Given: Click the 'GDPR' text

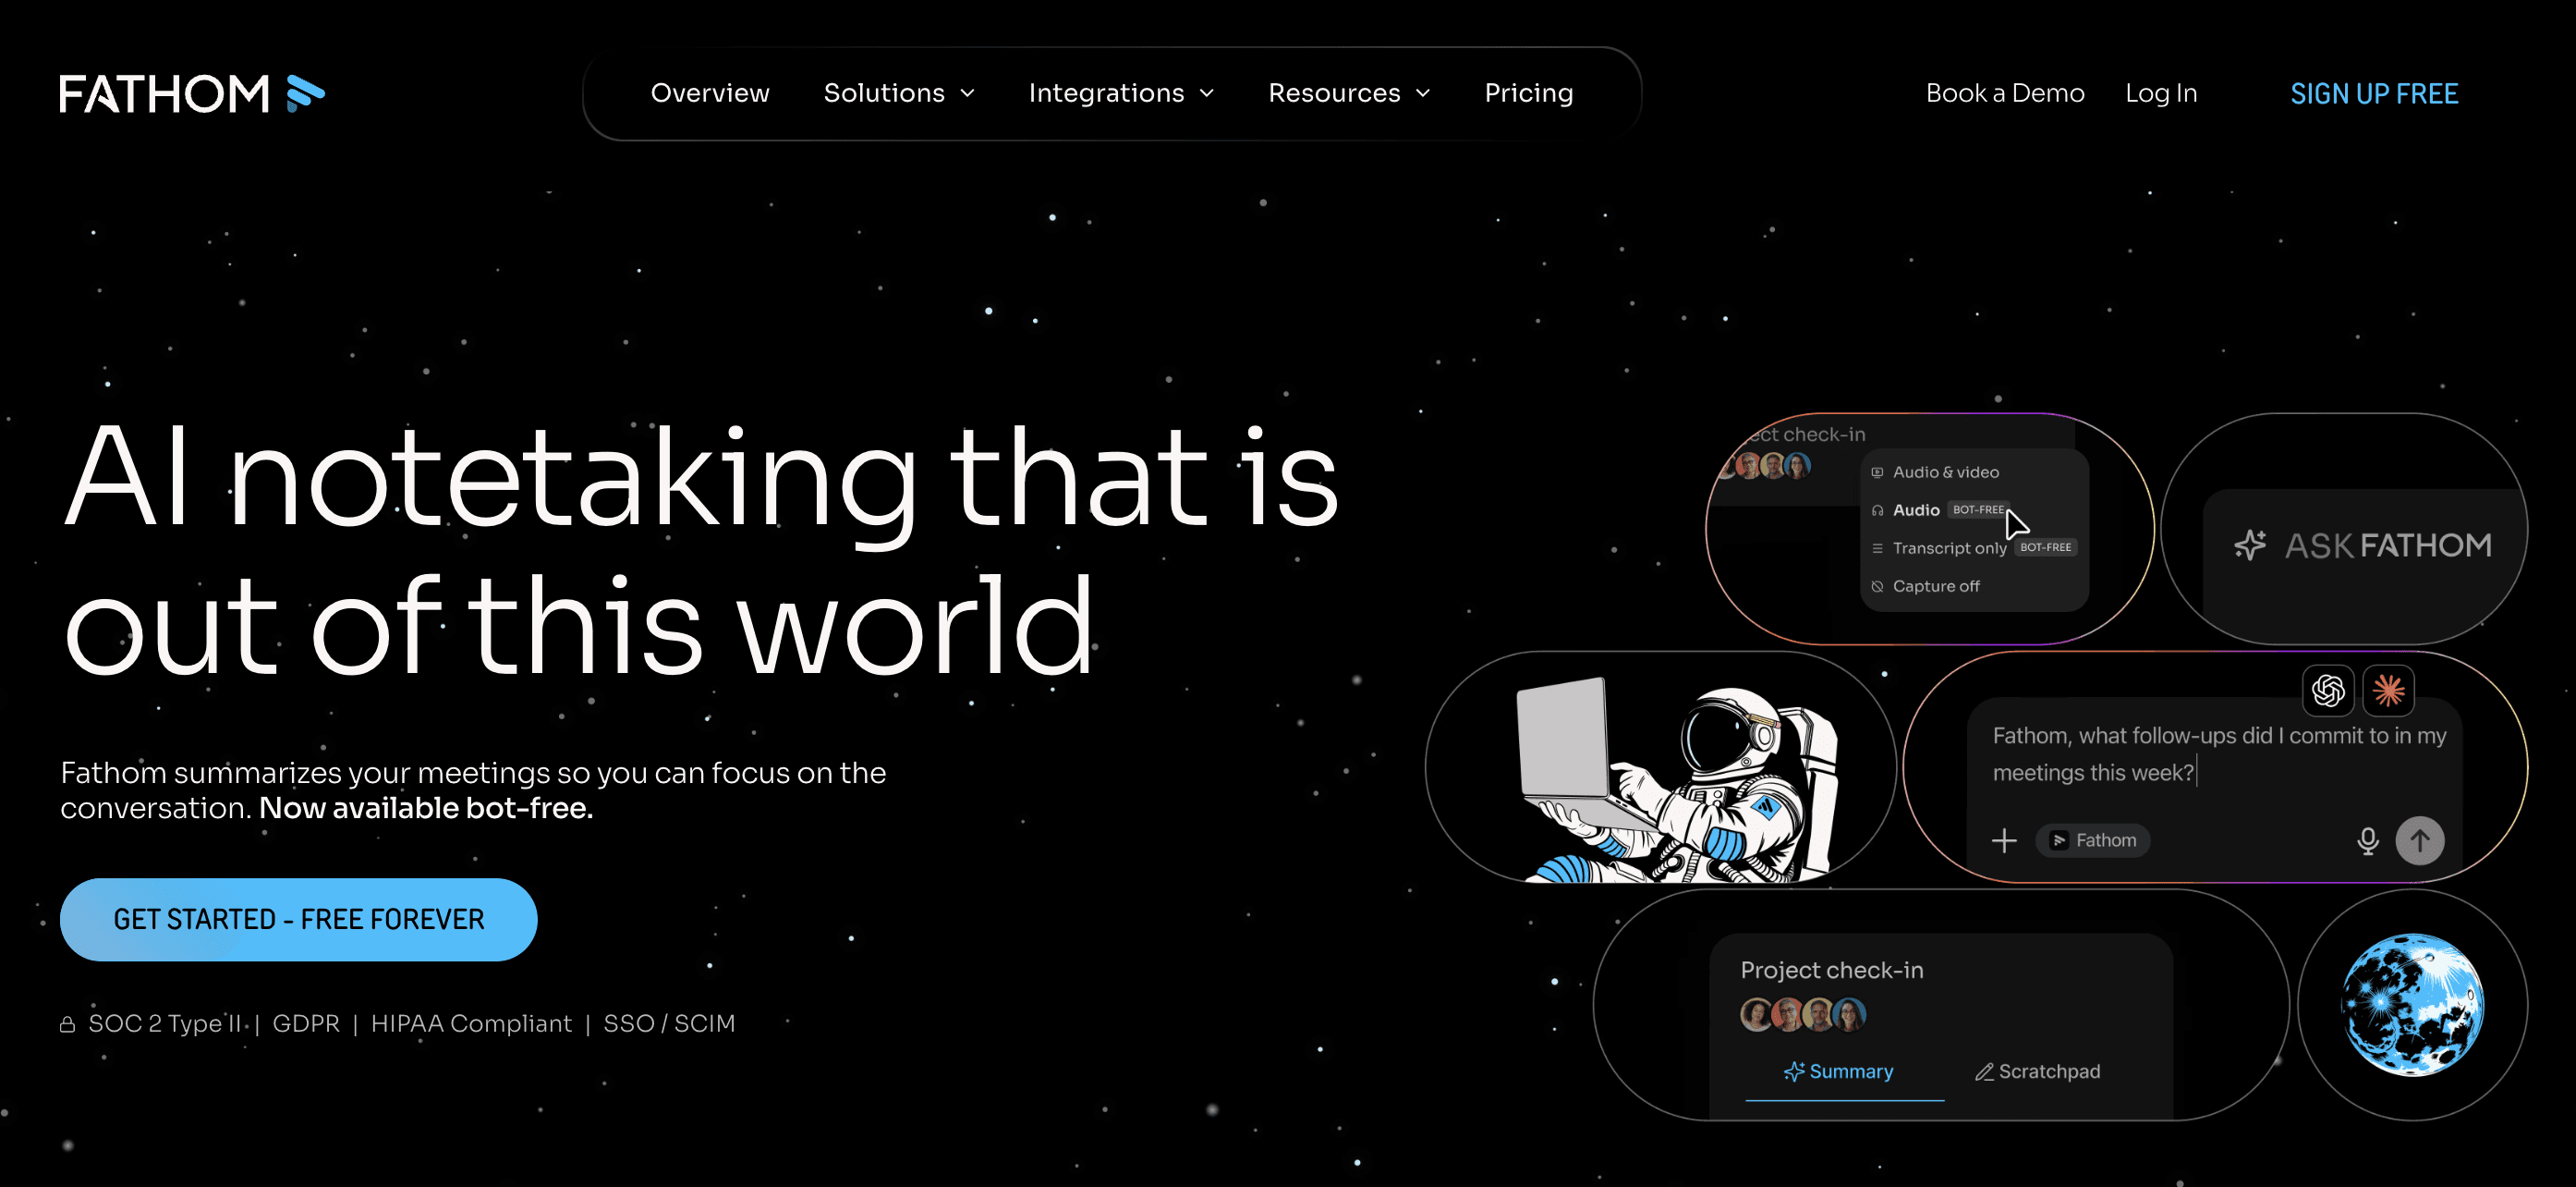Looking at the screenshot, I should (x=306, y=1024).
